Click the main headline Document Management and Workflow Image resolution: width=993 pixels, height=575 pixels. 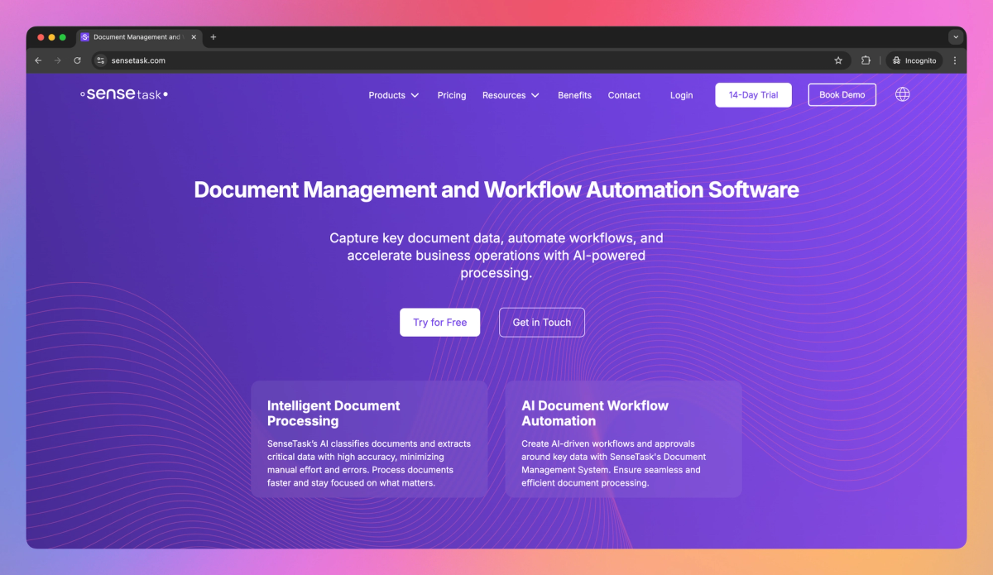pos(496,189)
